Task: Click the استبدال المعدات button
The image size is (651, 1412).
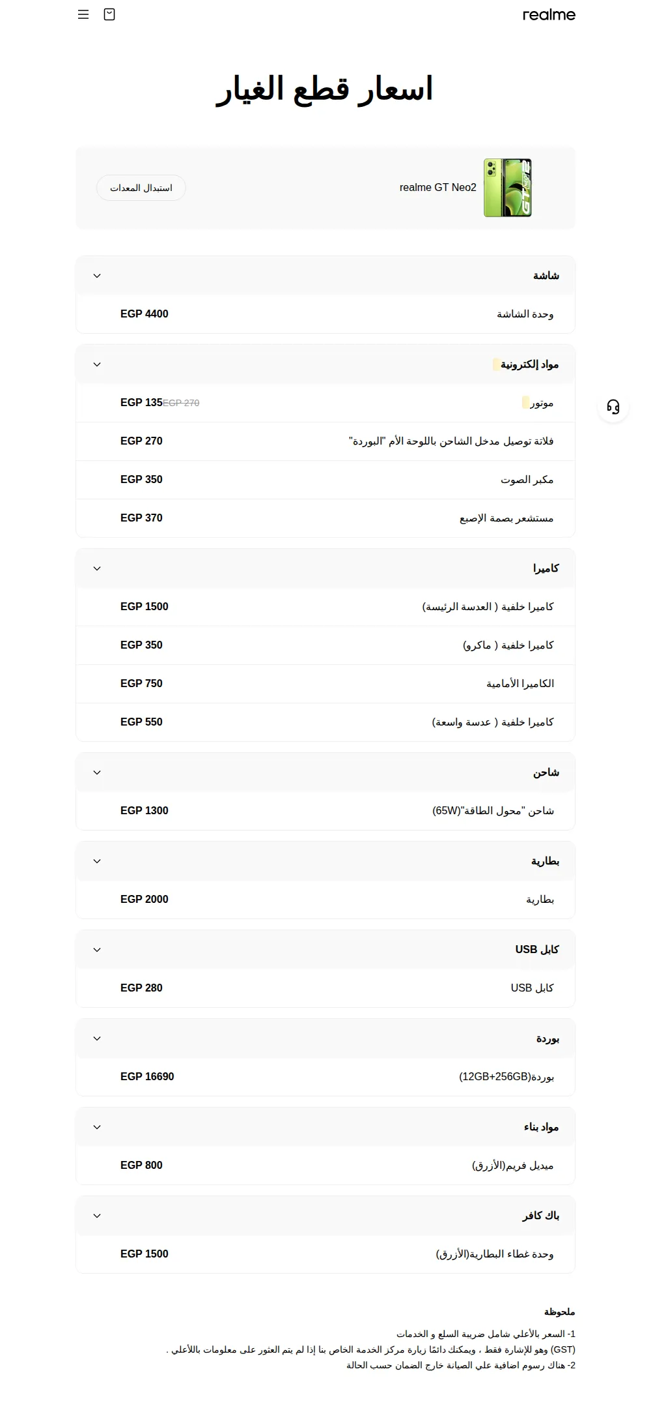Action: coord(141,188)
